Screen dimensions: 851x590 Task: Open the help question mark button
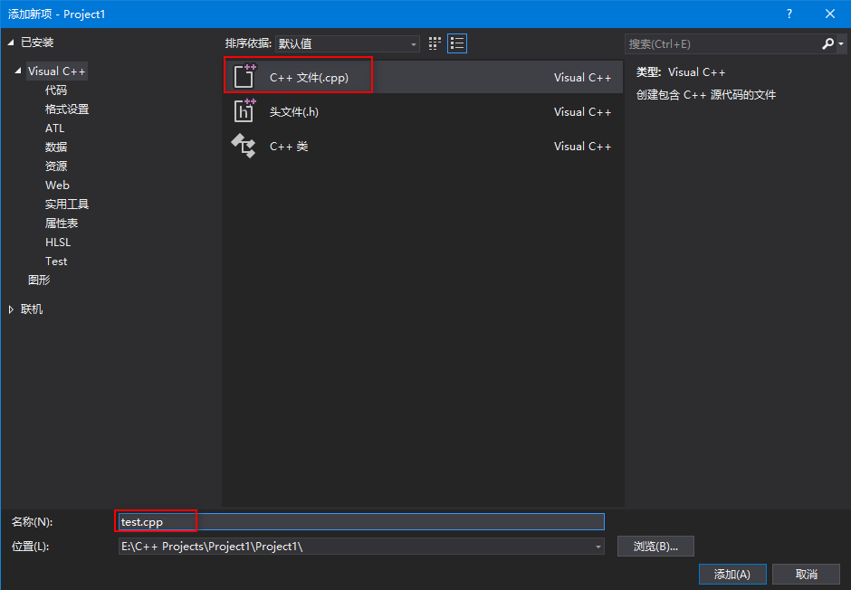pyautogui.click(x=789, y=14)
